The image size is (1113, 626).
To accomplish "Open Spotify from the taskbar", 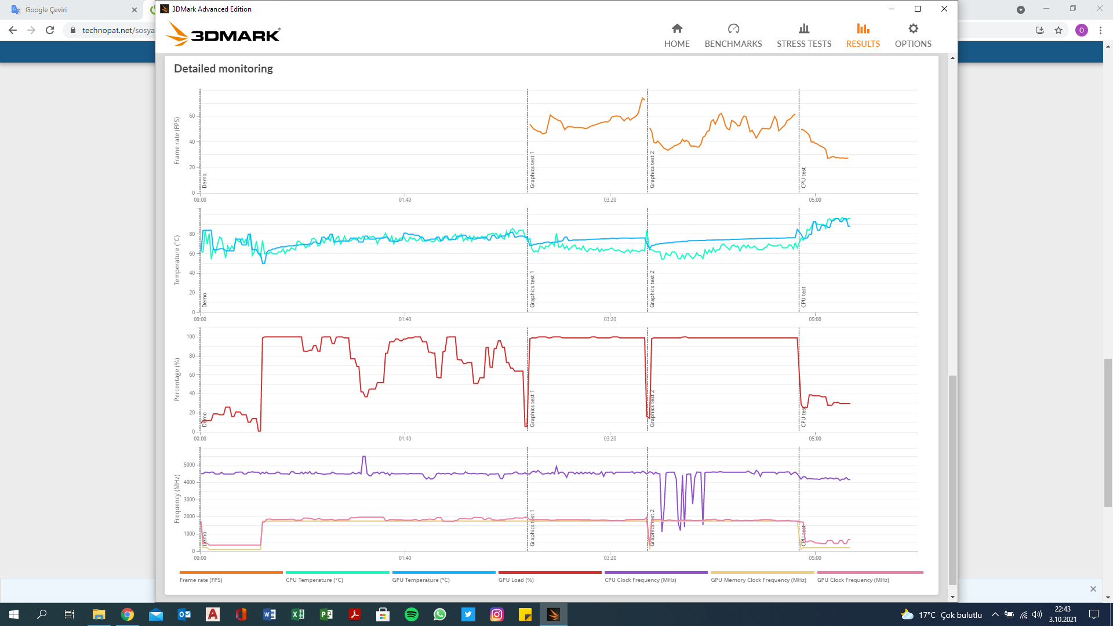I will coord(412,614).
